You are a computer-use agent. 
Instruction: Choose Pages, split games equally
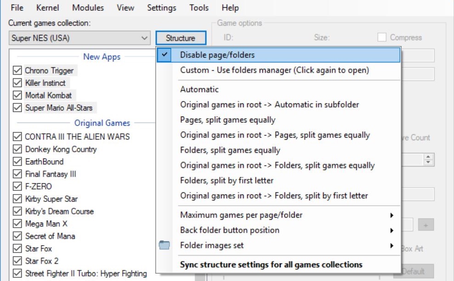tap(278, 120)
